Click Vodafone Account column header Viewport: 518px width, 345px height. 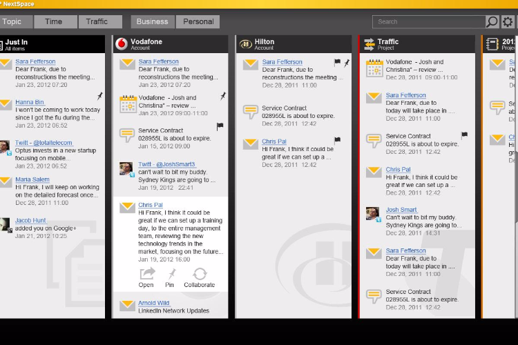171,44
